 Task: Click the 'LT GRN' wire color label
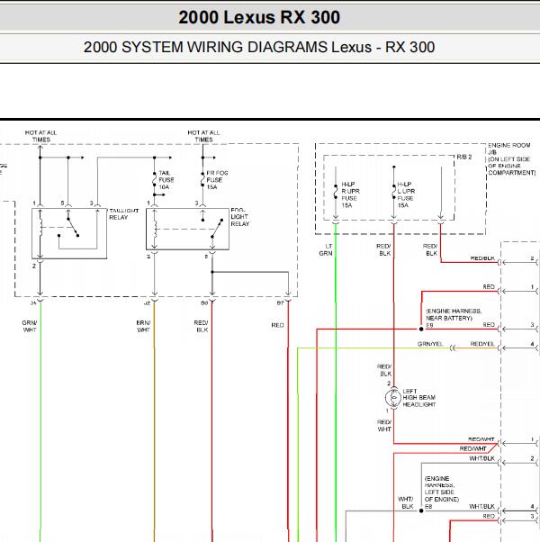pyautogui.click(x=326, y=249)
